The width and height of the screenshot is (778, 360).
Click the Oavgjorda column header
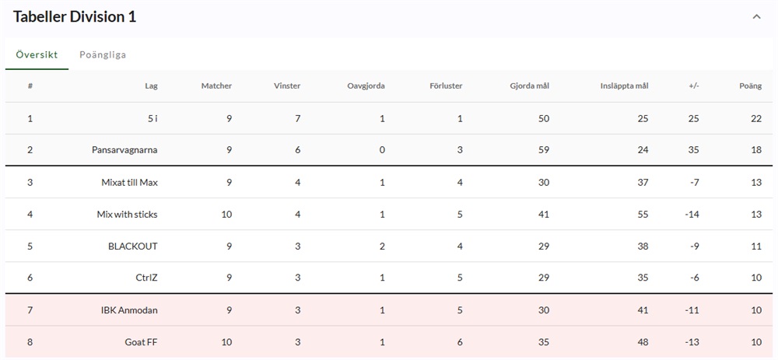tap(366, 86)
